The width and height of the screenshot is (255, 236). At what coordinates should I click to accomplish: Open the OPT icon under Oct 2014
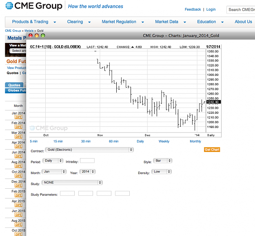point(18,176)
